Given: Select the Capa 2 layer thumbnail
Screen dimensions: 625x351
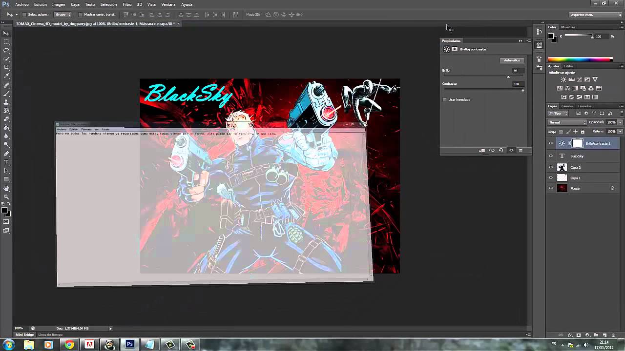Looking at the screenshot, I should coord(562,167).
